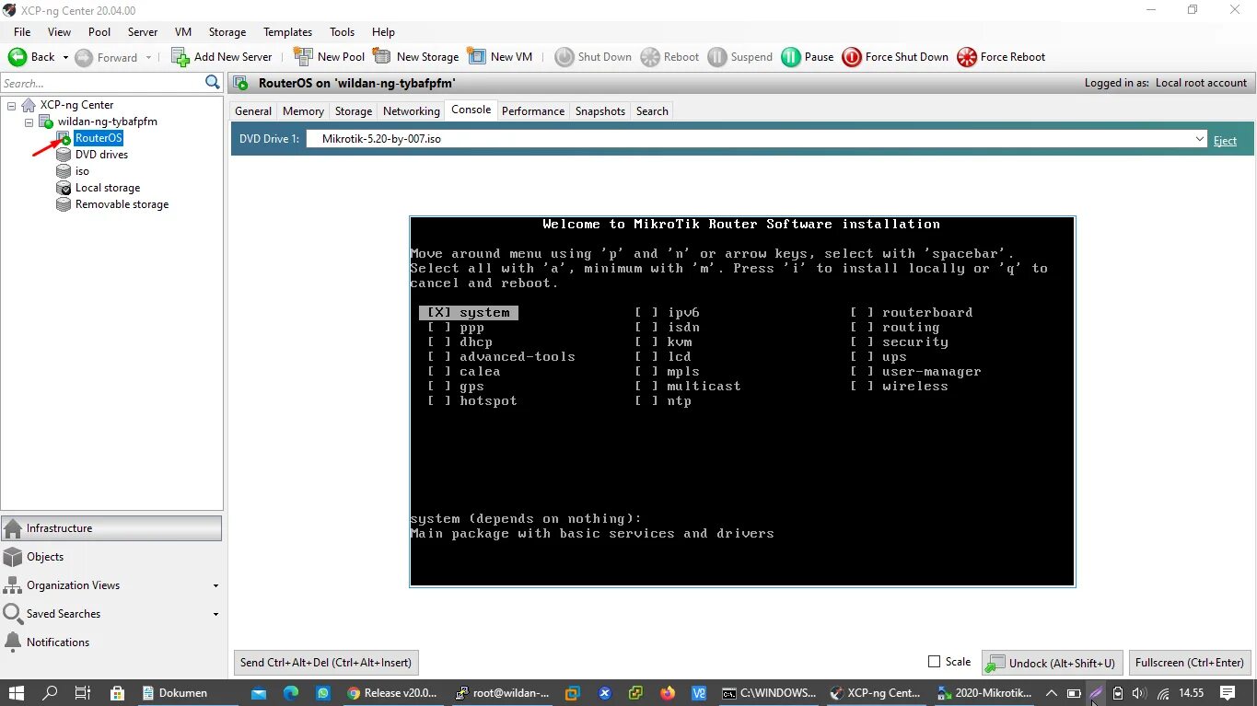
Task: Click the Forward navigation icon
Action: [84, 57]
